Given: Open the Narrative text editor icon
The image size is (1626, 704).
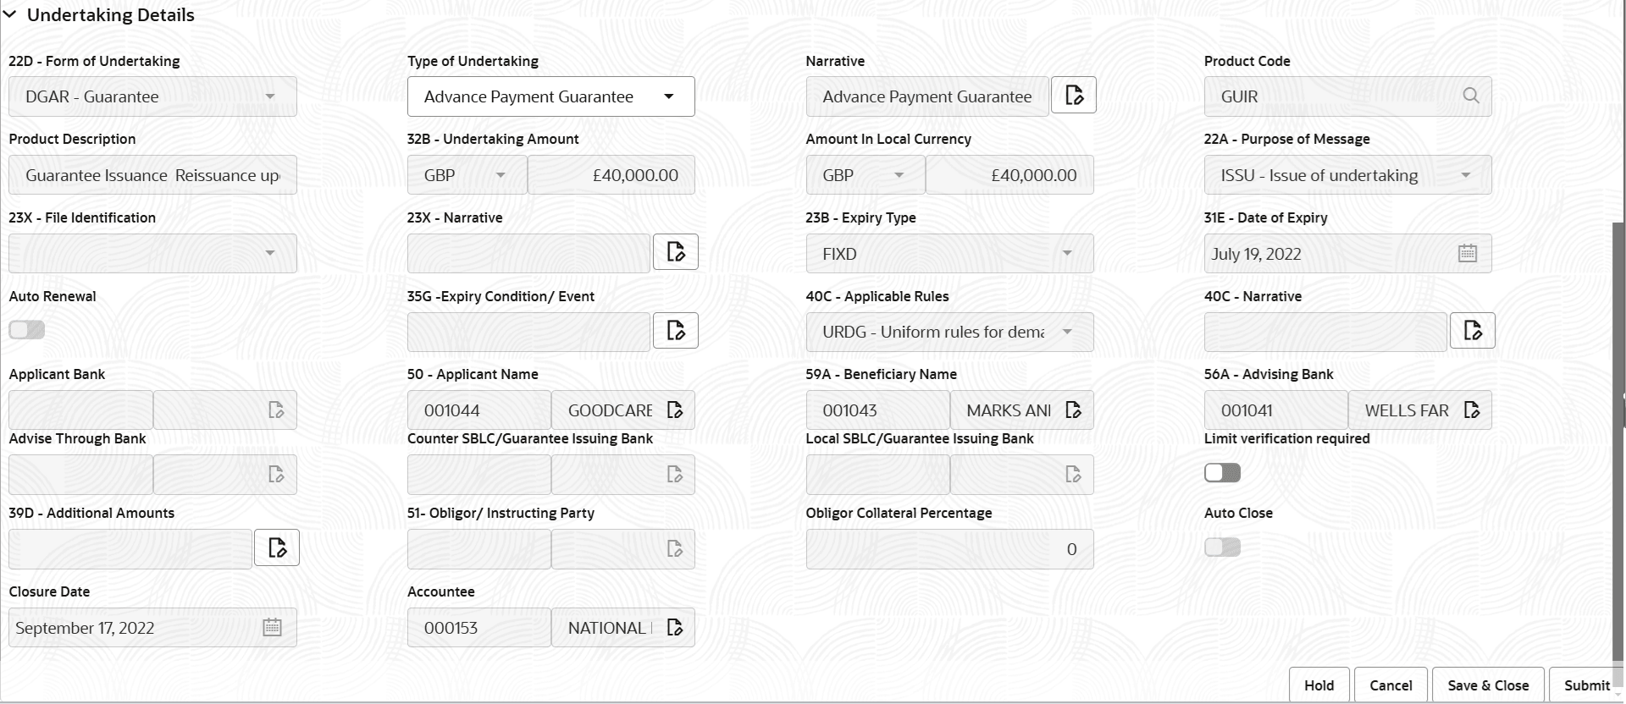Looking at the screenshot, I should [1073, 95].
